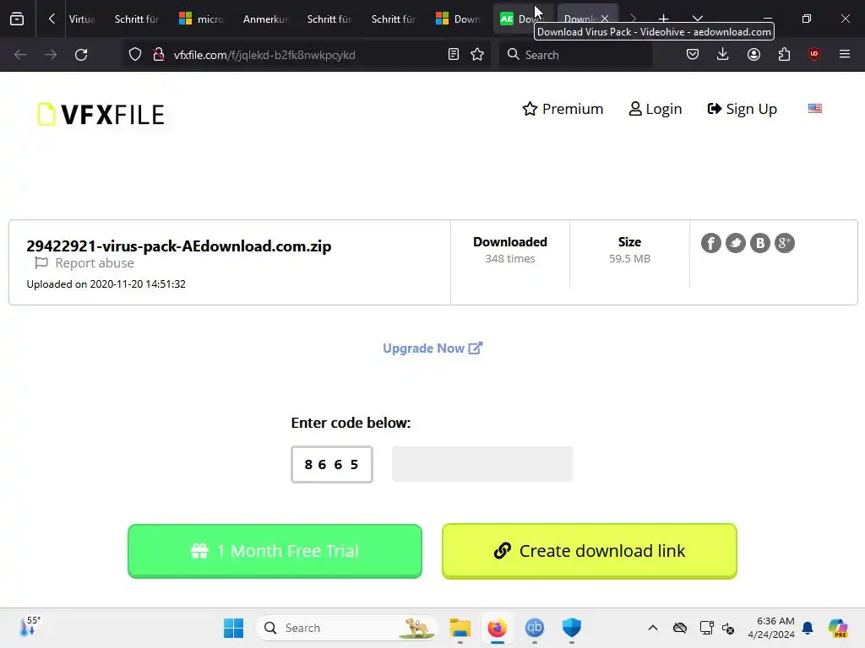Open weather widget showing 55°
The width and height of the screenshot is (865, 648).
30,627
